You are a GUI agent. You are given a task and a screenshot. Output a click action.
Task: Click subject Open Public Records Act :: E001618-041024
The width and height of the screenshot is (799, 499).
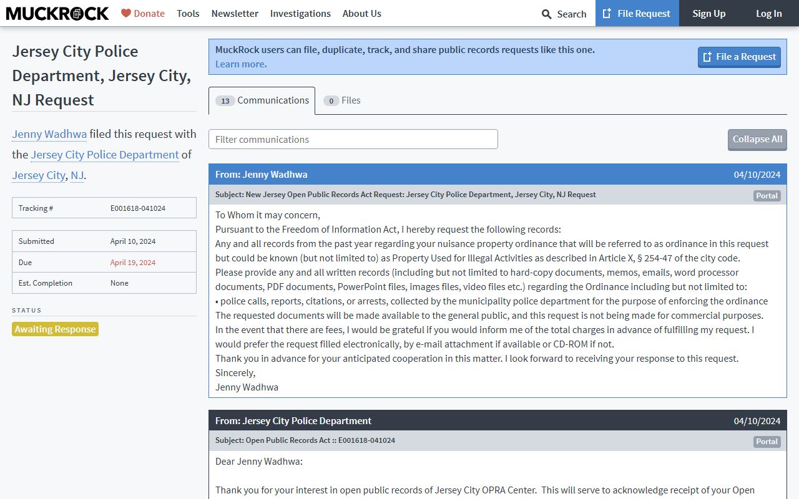pos(305,440)
